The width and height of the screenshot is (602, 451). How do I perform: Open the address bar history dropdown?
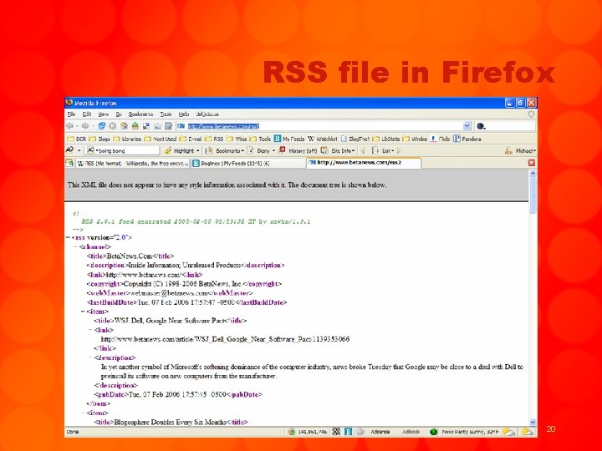pos(467,126)
